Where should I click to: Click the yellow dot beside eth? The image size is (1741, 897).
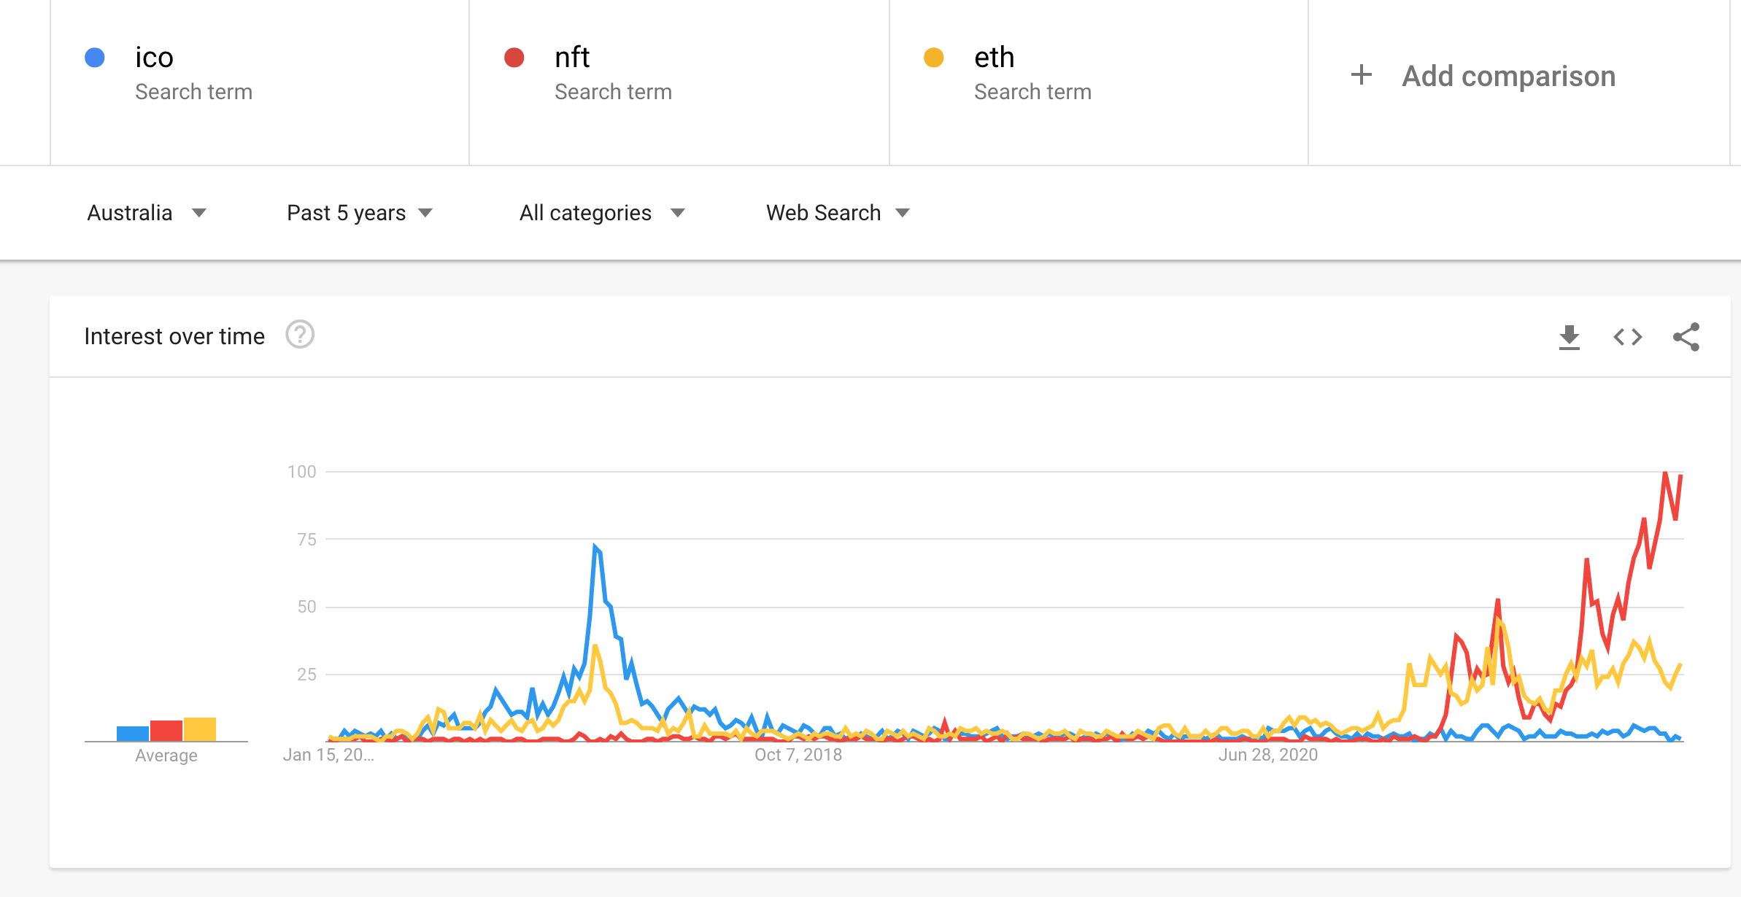point(934,58)
